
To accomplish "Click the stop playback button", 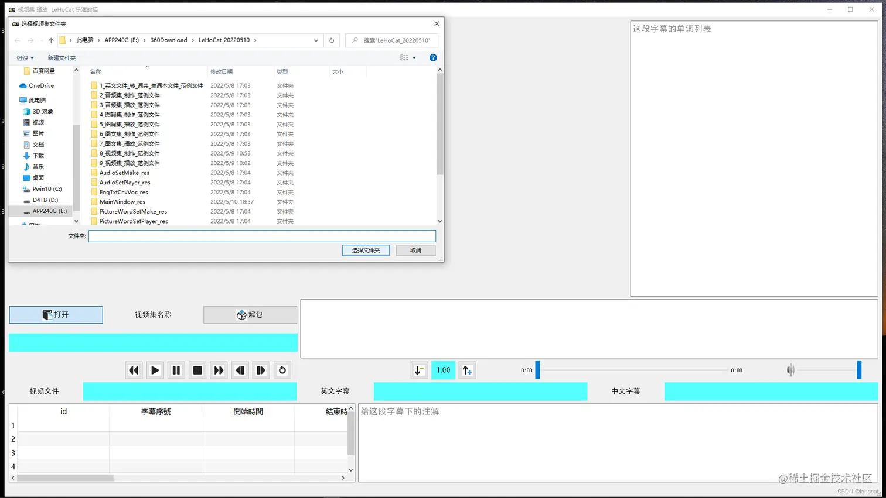I will 197,370.
